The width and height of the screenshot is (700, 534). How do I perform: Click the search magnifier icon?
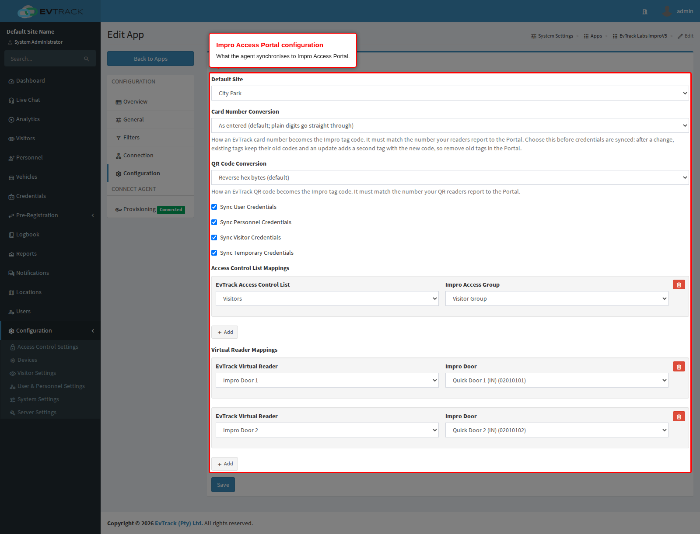[x=87, y=59]
